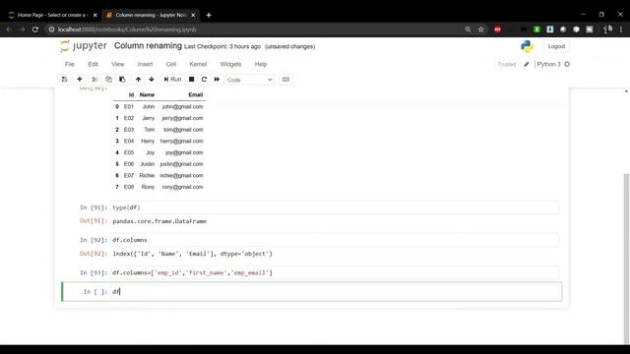
Task: Click the Jupyter logo
Action: (83, 46)
